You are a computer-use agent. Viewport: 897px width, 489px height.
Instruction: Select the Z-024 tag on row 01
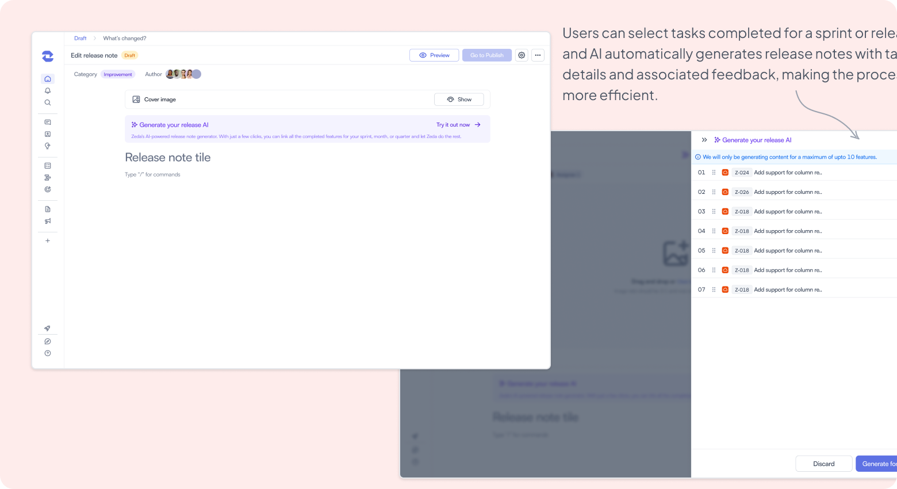(742, 173)
